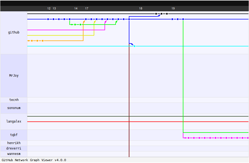Select the blue commit atop the dark red vertical line
The image size is (249, 163).
129,19
